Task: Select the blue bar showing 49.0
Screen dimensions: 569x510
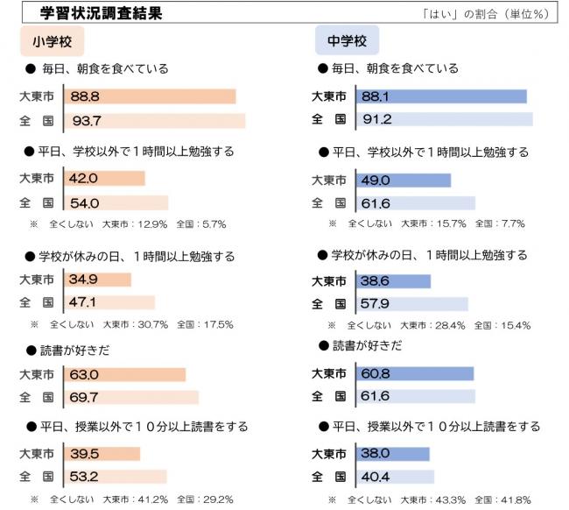Action: point(404,181)
